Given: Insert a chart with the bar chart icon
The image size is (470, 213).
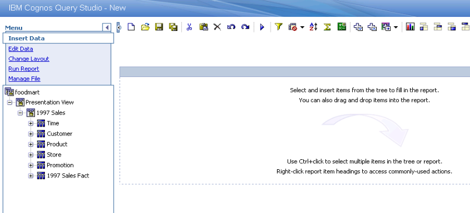Looking at the screenshot, I should (x=410, y=27).
